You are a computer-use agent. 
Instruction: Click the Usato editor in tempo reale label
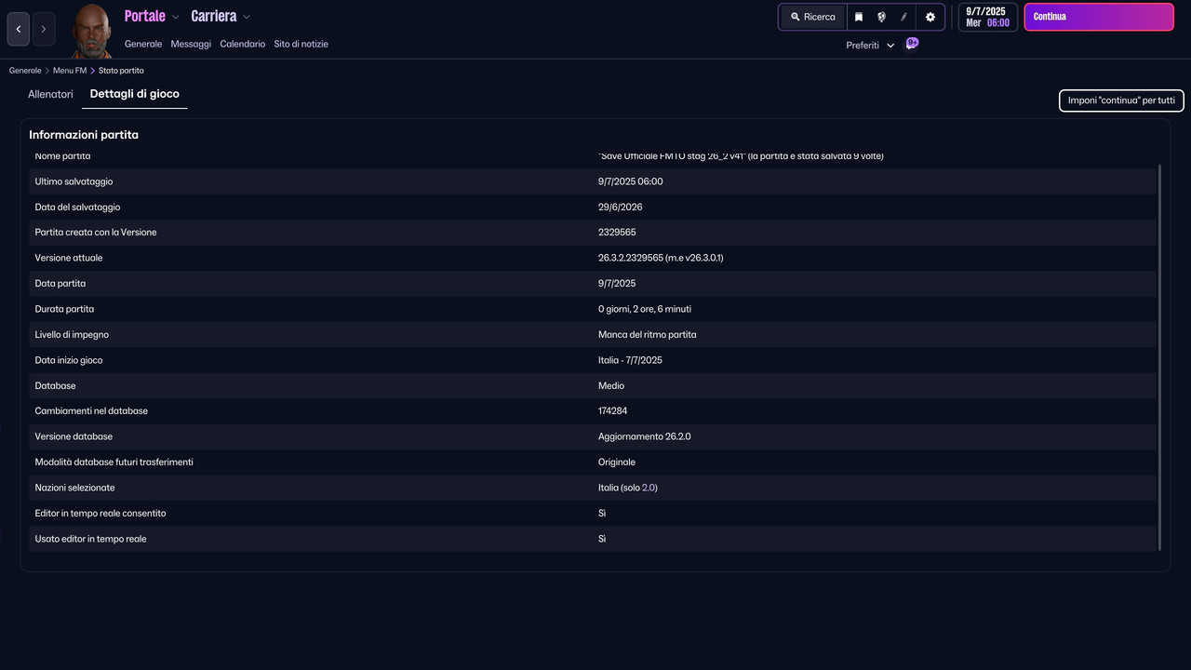(90, 539)
